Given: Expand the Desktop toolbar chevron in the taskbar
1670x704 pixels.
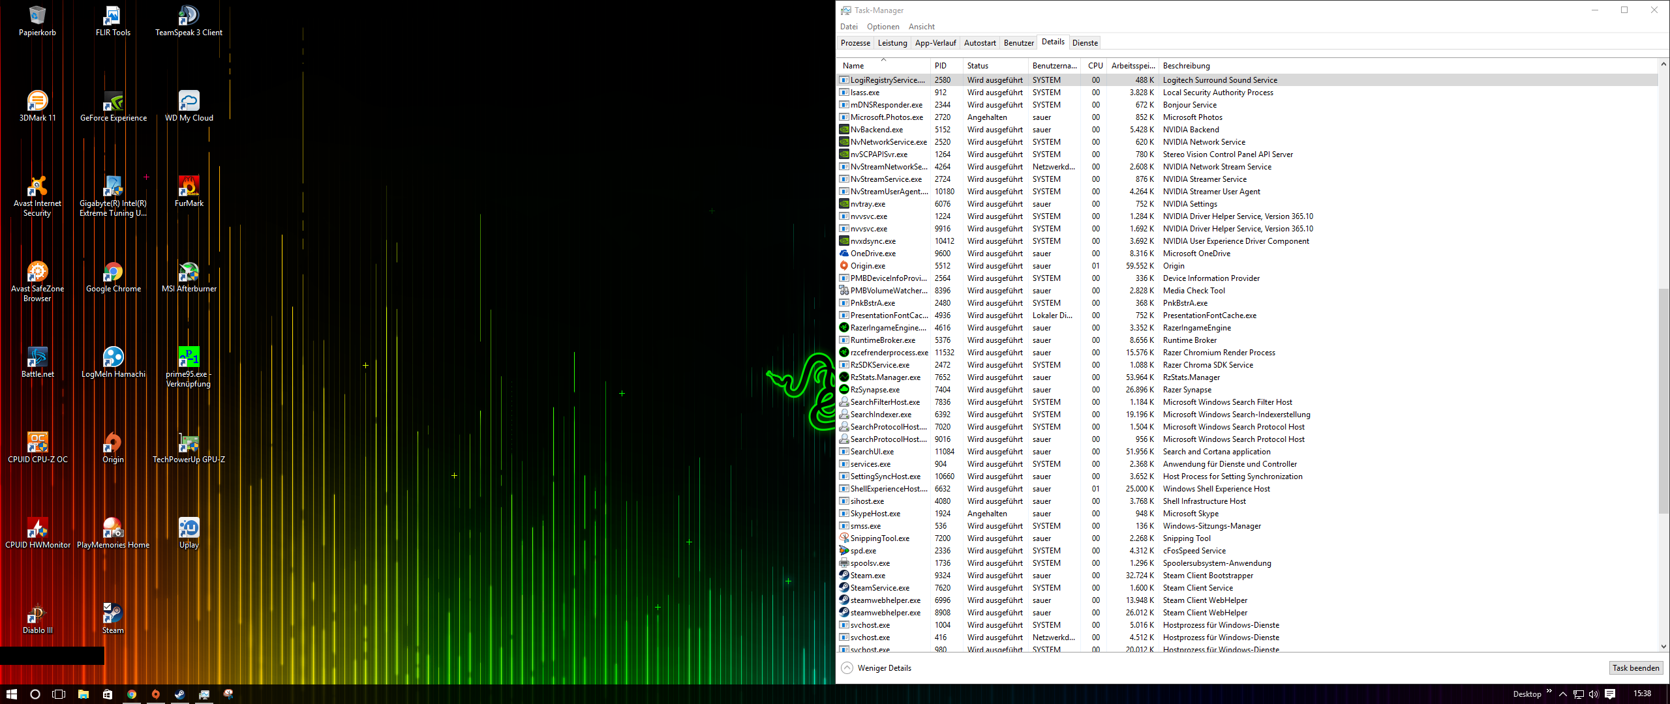Looking at the screenshot, I should (x=1549, y=692).
